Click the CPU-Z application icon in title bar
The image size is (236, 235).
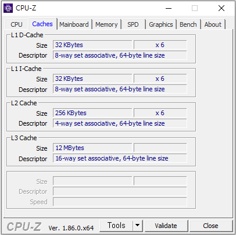[8, 8]
